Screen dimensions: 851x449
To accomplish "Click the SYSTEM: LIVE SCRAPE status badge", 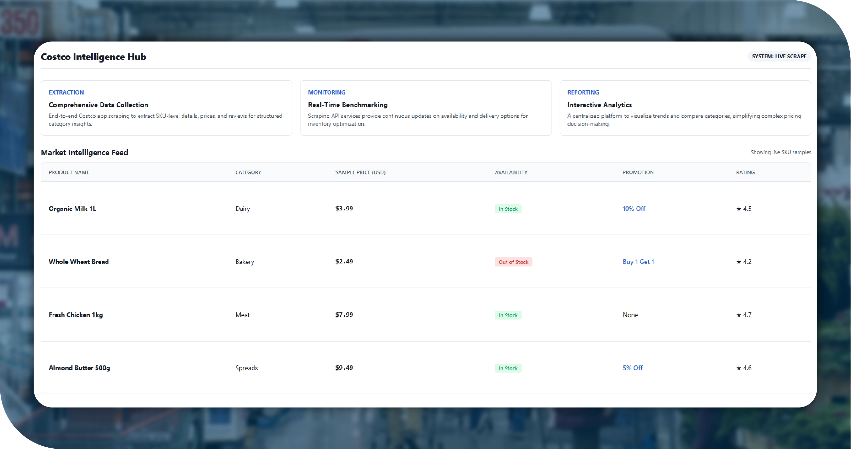I will 779,56.
